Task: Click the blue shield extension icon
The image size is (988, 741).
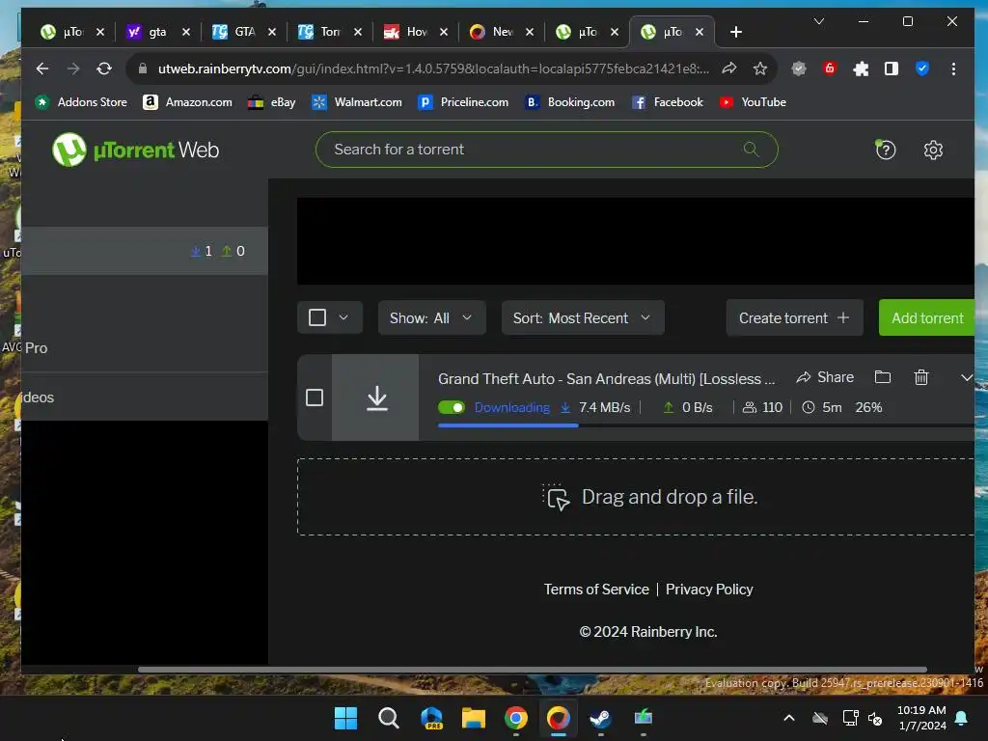Action: click(921, 69)
